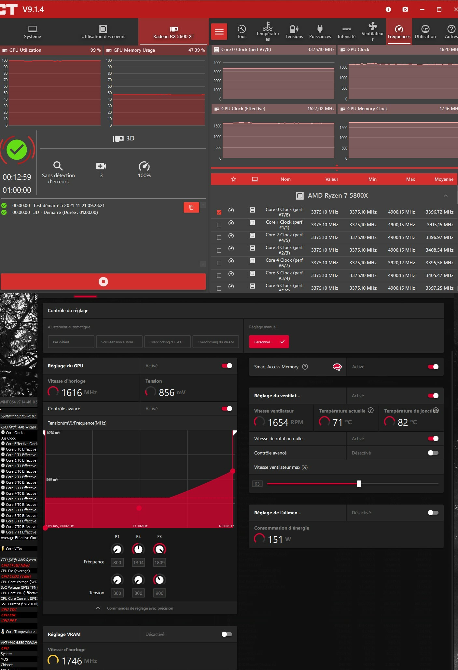The width and height of the screenshot is (458, 670).
Task: Enable Réglage de l'alimentation toggle
Action: (x=433, y=513)
